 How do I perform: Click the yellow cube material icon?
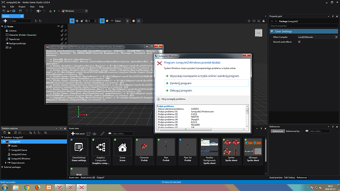[x=107, y=21]
